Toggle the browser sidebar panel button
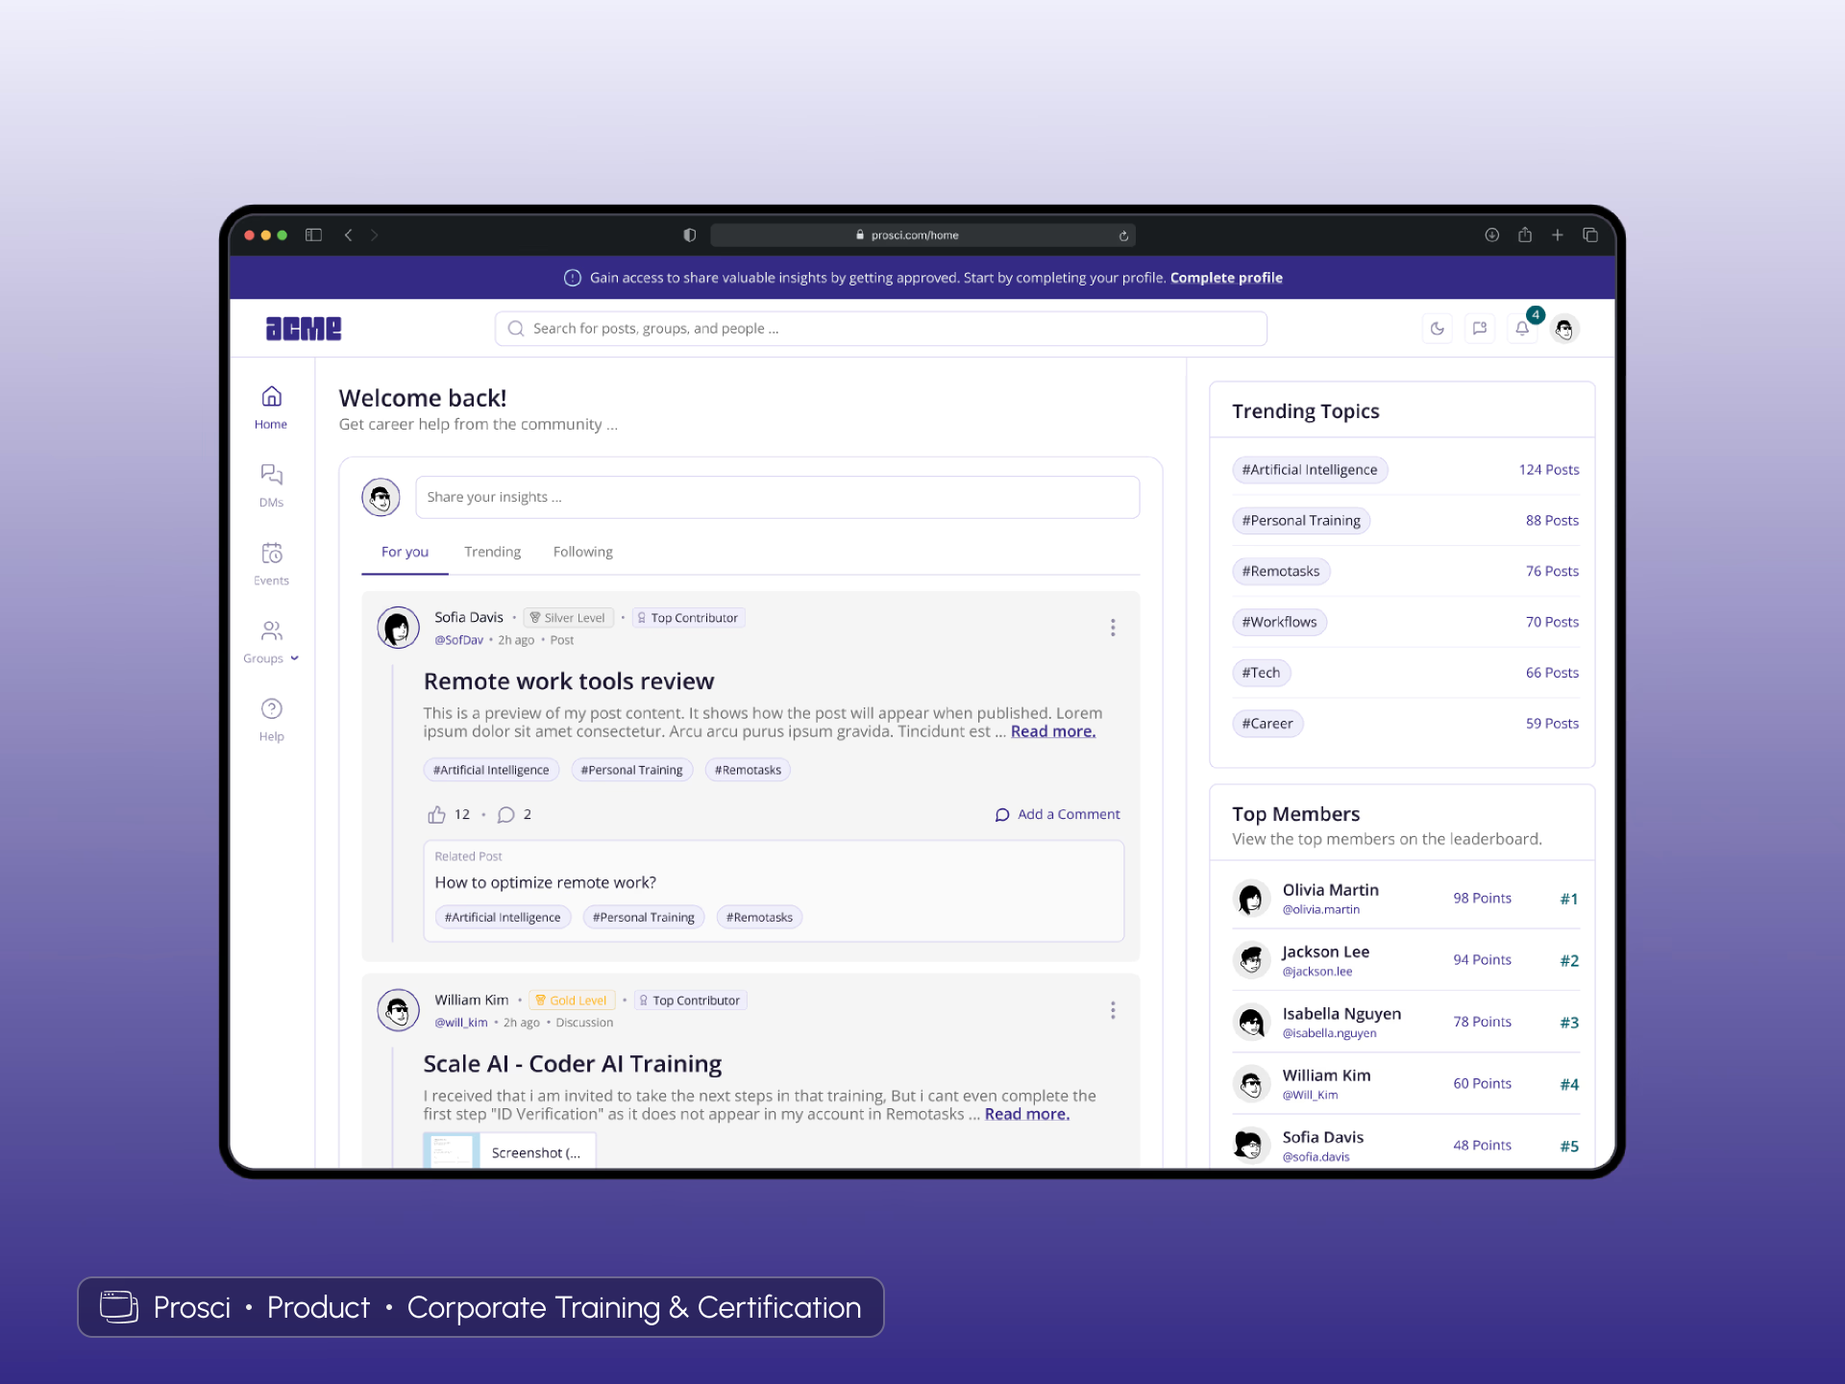Image resolution: width=1845 pixels, height=1384 pixels. (x=313, y=235)
